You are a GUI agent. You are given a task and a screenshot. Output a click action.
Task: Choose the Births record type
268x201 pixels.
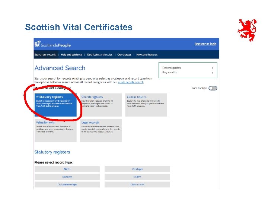coord(67,169)
